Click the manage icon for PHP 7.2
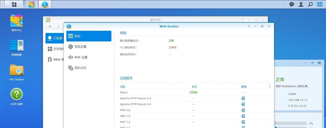Viewport: 326px width, 128px height. click(x=243, y=122)
